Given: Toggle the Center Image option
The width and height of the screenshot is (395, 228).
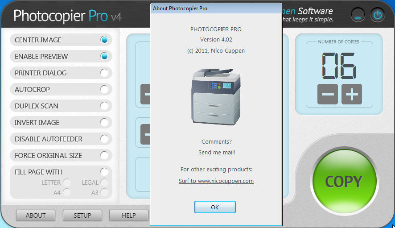Looking at the screenshot, I should (x=104, y=40).
